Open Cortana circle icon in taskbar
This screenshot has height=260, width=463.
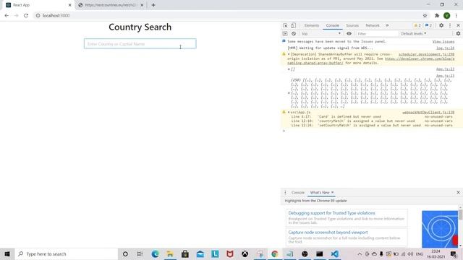point(125,253)
